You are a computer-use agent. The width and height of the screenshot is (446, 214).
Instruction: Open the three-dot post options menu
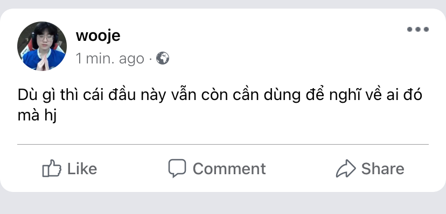pyautogui.click(x=417, y=29)
